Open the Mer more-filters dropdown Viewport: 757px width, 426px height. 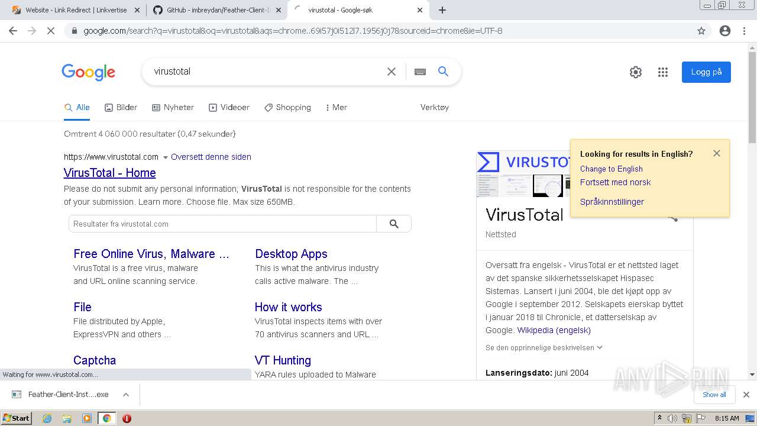tap(336, 107)
